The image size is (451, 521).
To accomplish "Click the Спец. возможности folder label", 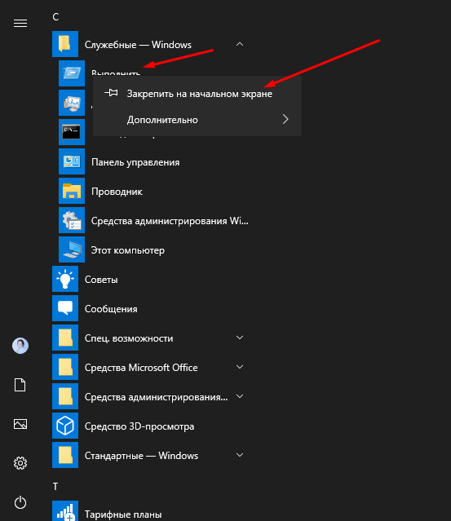I will pyautogui.click(x=129, y=338).
